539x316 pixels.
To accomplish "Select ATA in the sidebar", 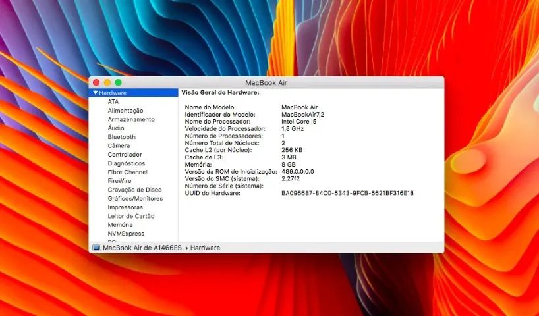I will coord(113,101).
